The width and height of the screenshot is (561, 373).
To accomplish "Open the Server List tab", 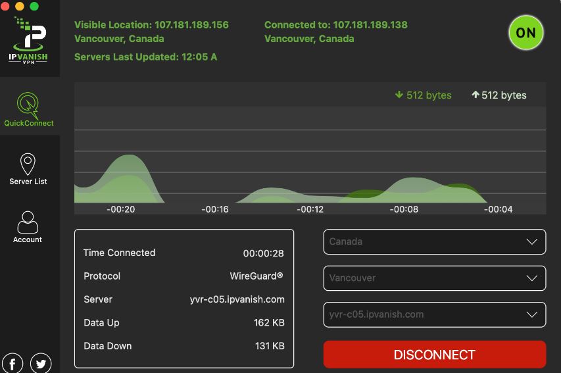I will pyautogui.click(x=28, y=169).
